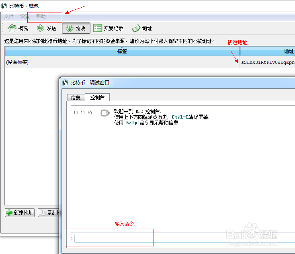Click the wallet logo in main title bar
Screen dimensions: 295x254
click(x=4, y=6)
